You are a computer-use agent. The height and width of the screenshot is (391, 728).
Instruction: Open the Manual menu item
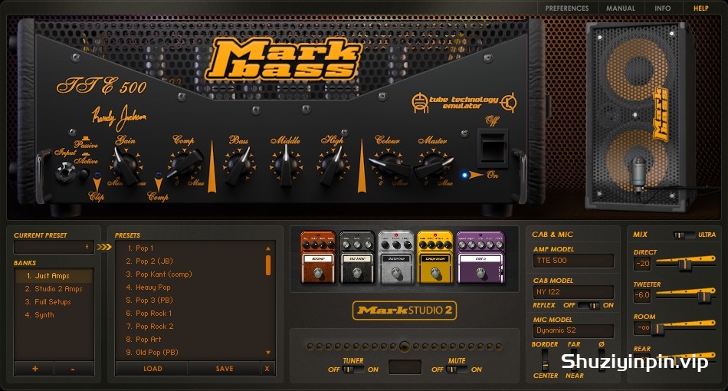click(x=620, y=8)
